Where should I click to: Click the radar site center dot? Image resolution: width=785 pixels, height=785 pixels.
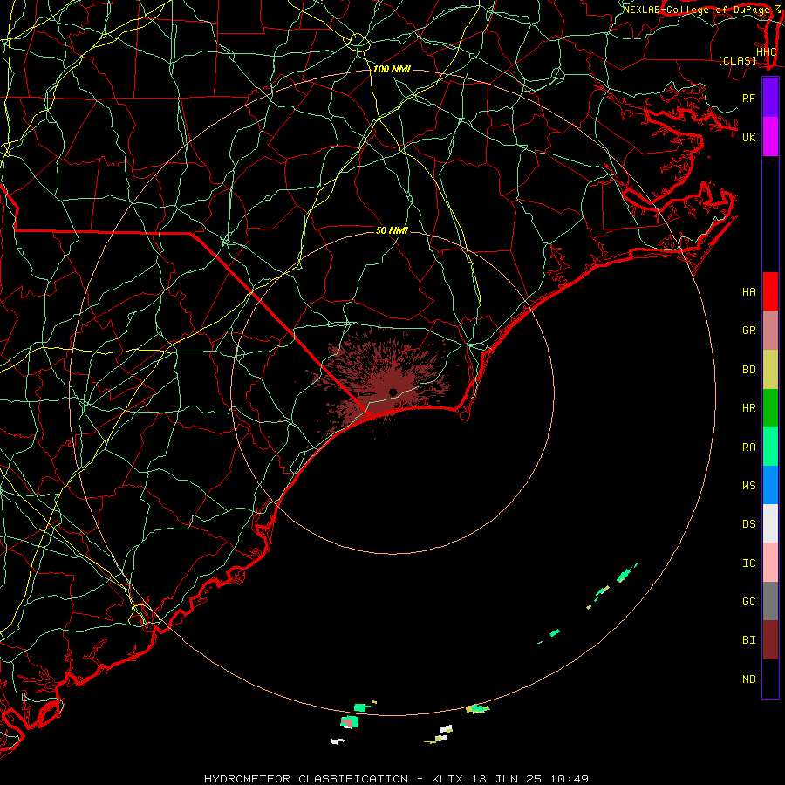click(392, 392)
